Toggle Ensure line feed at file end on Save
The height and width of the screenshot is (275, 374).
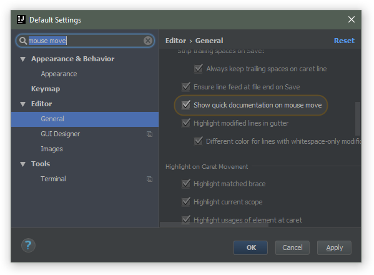click(x=186, y=87)
